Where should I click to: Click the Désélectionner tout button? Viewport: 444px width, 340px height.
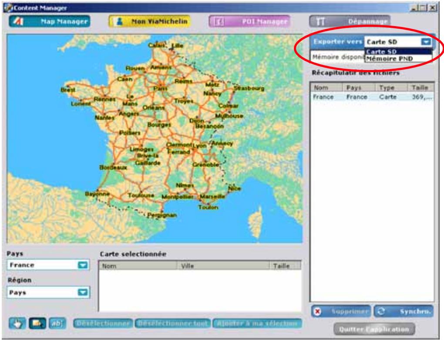pyautogui.click(x=173, y=323)
